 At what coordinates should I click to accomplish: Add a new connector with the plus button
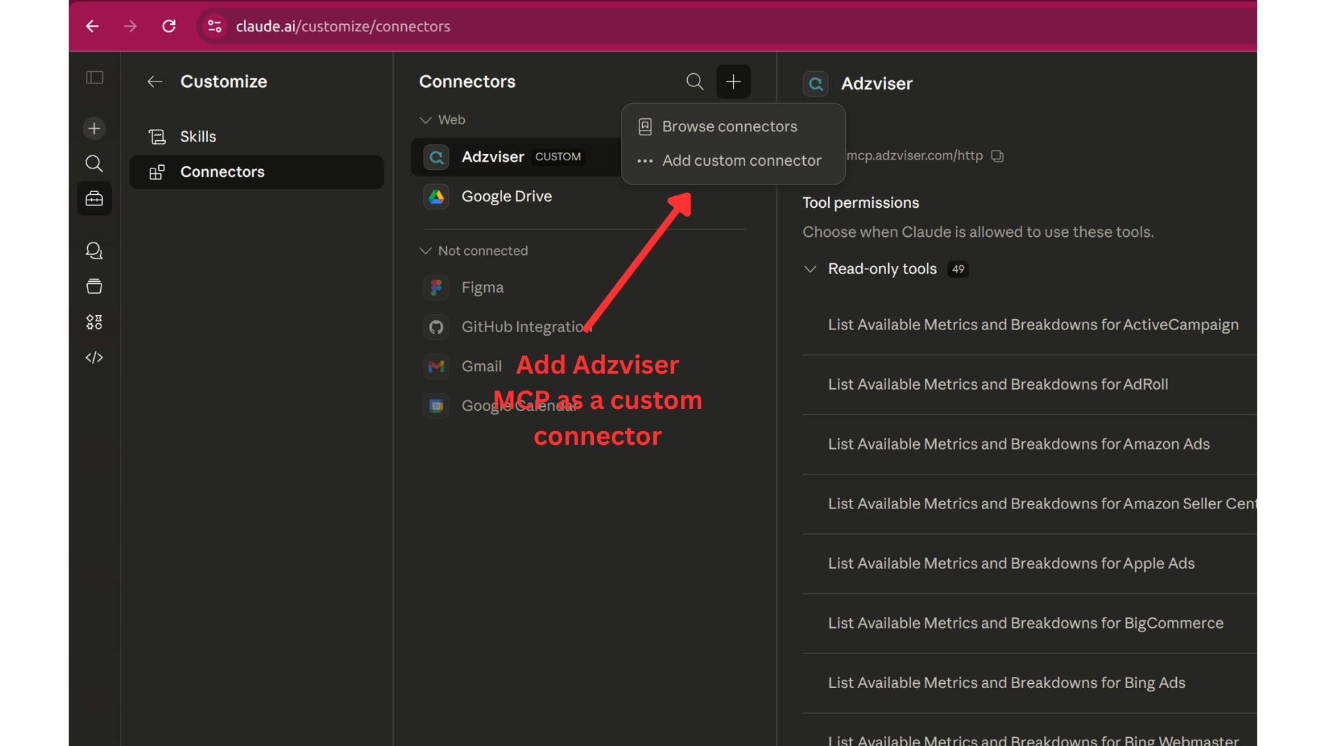733,82
